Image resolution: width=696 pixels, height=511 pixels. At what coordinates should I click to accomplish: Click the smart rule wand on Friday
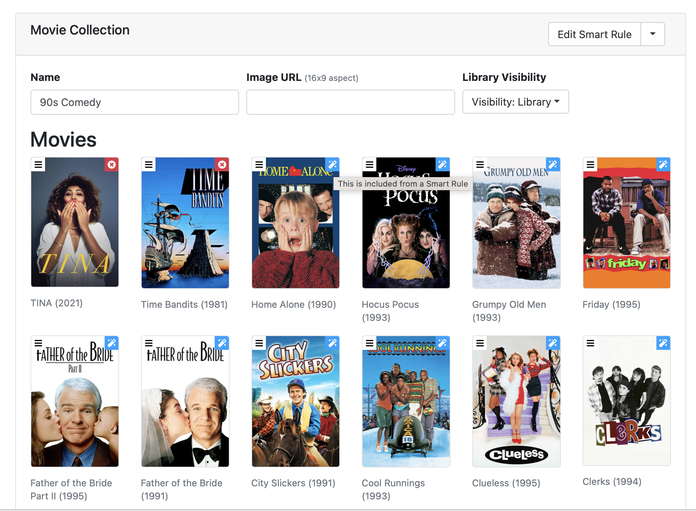point(664,164)
